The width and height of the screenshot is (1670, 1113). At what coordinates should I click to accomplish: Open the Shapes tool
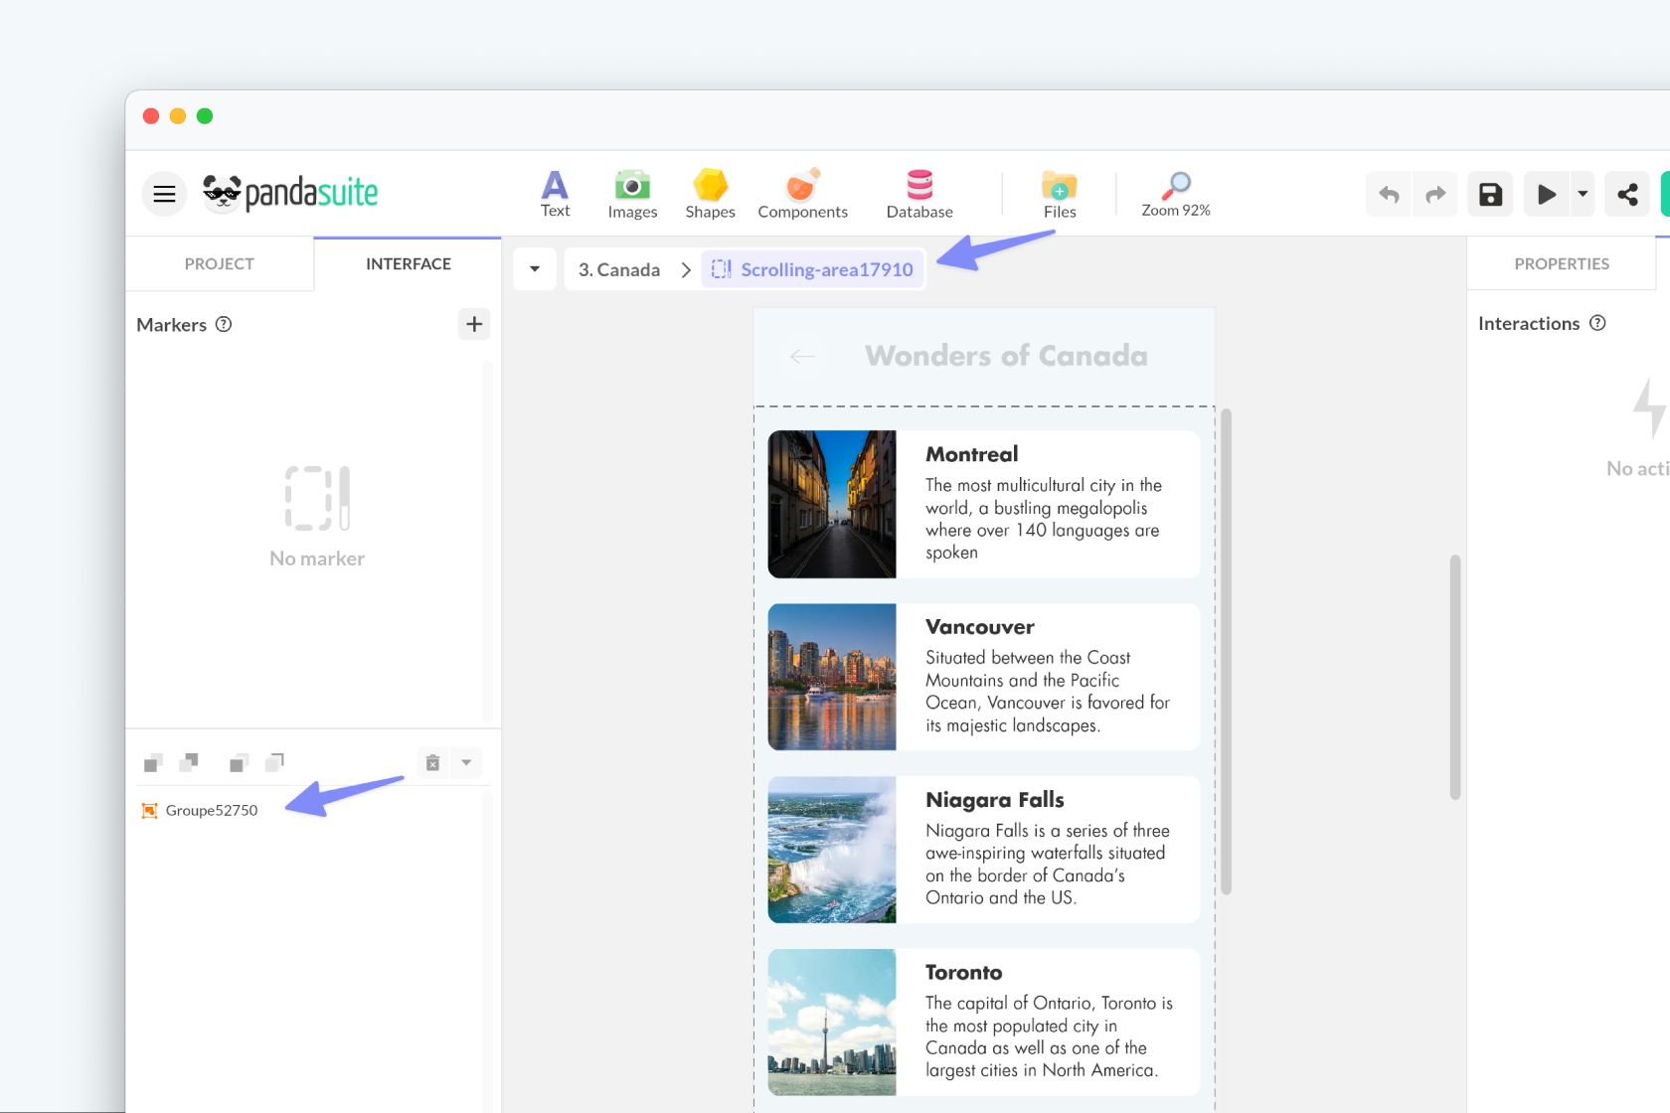710,193
